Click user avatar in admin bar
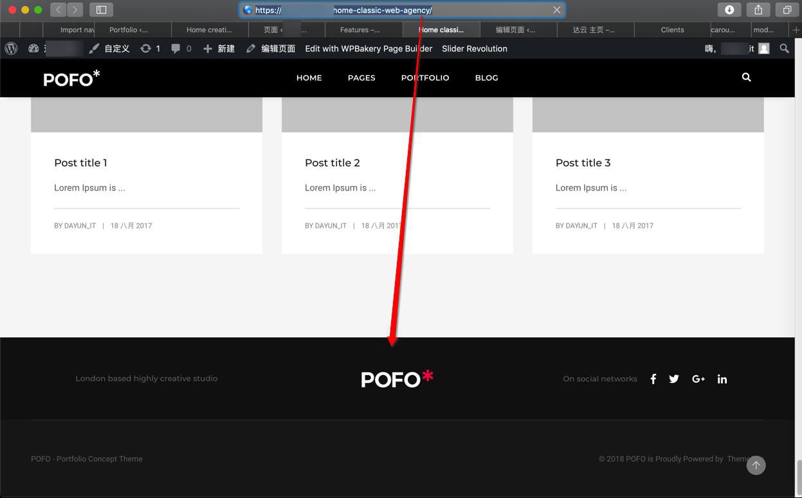Viewport: 802px width, 498px height. pos(764,48)
